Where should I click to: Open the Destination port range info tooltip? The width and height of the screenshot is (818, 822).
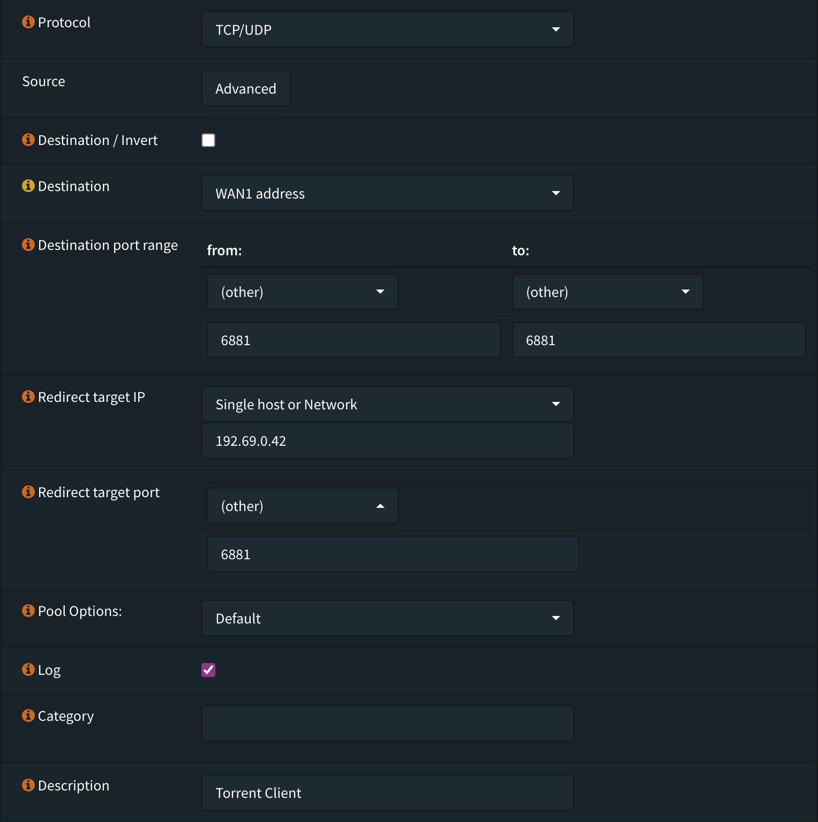pos(28,244)
